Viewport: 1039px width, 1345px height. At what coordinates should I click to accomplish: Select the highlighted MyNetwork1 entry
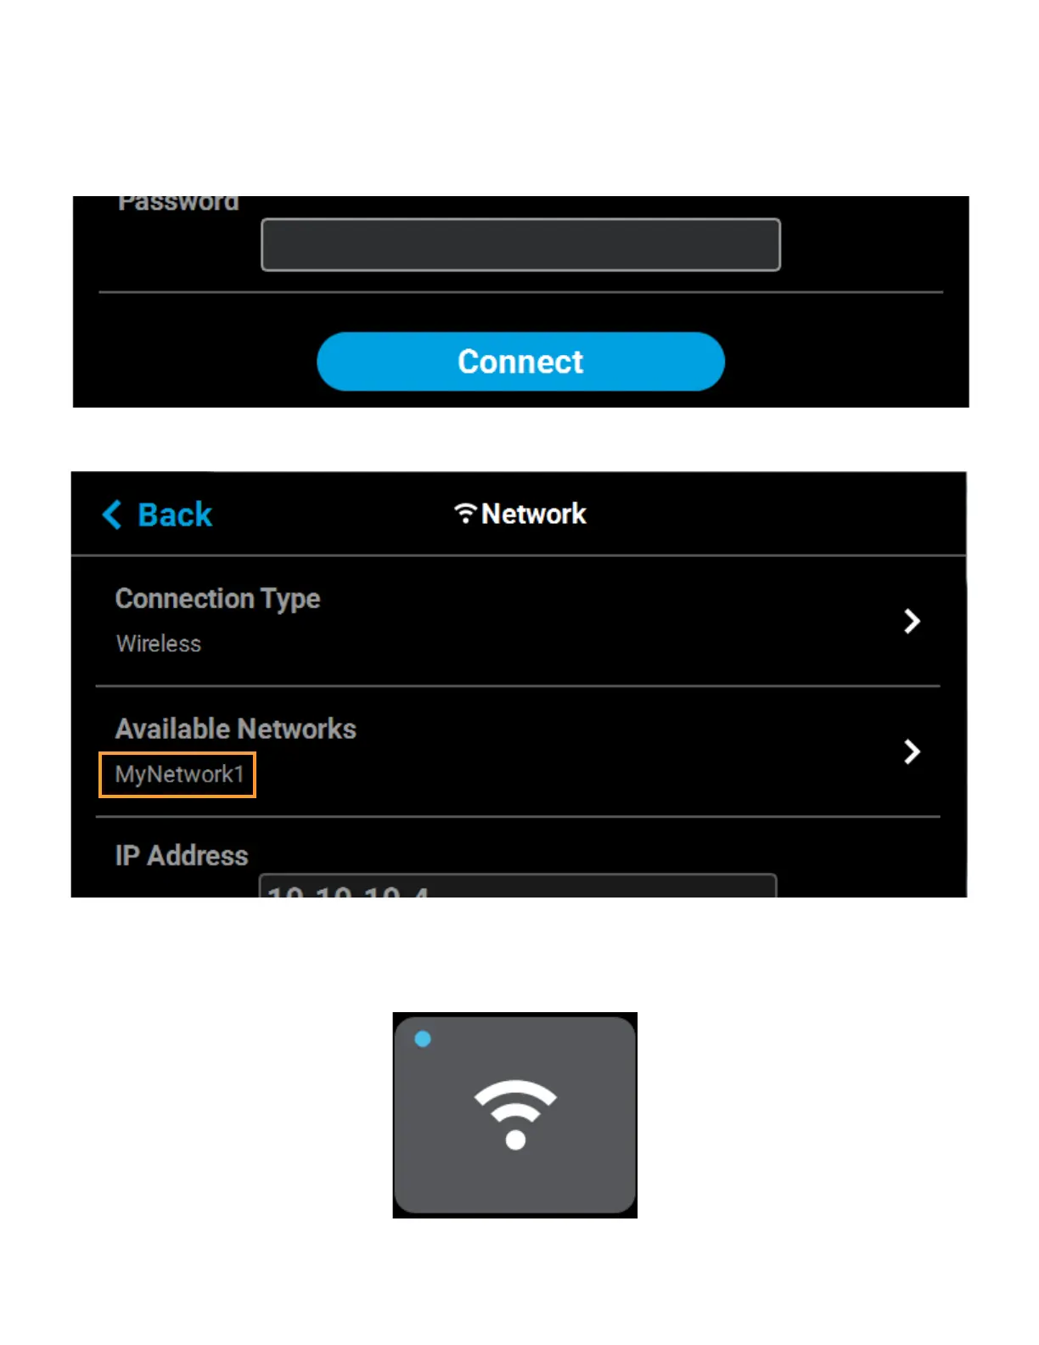177,774
